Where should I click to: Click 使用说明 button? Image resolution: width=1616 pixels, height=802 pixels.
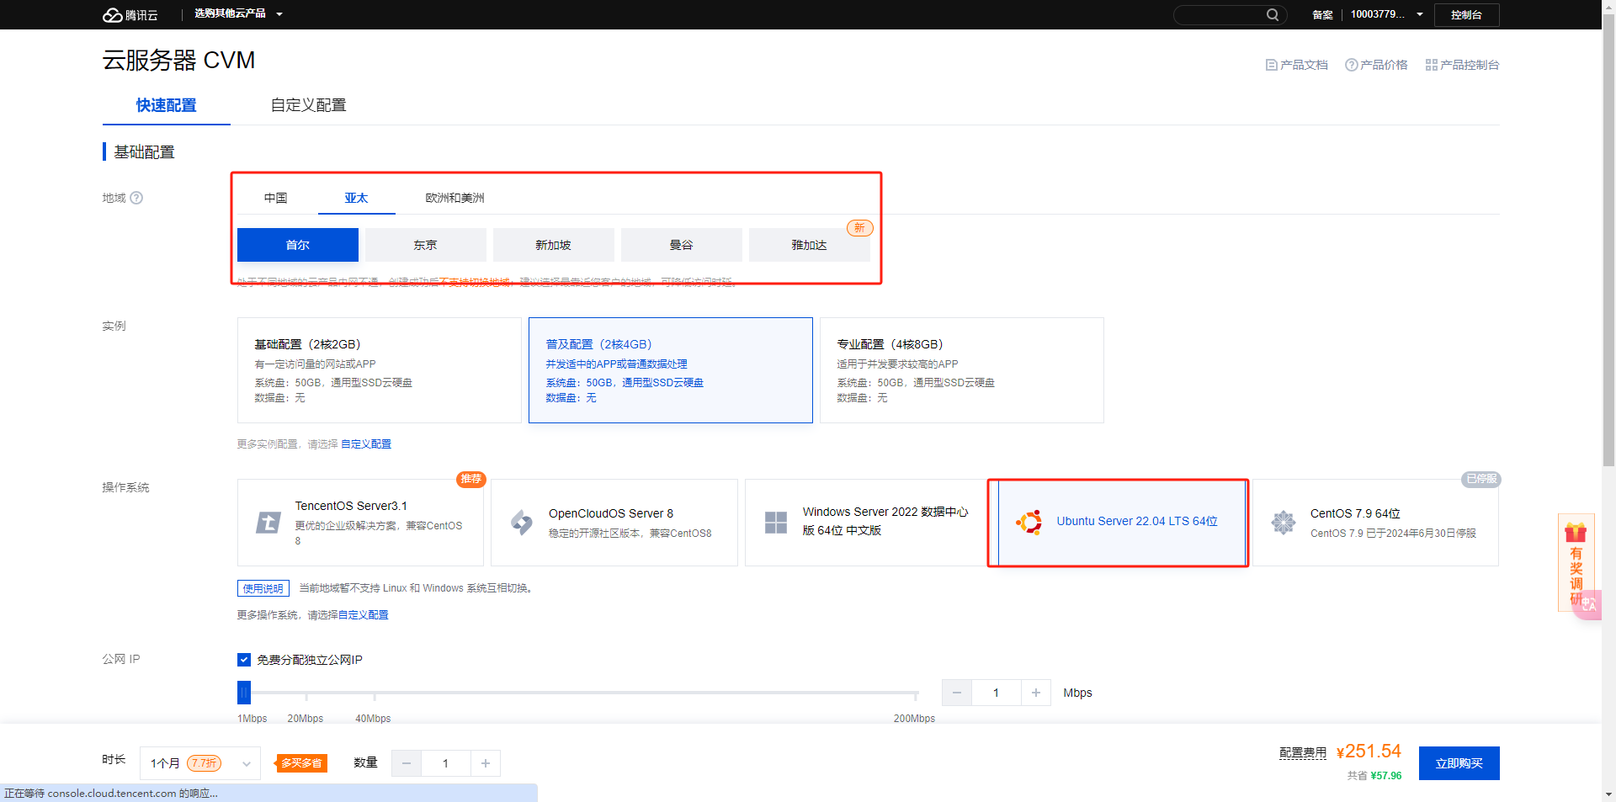coord(263,588)
